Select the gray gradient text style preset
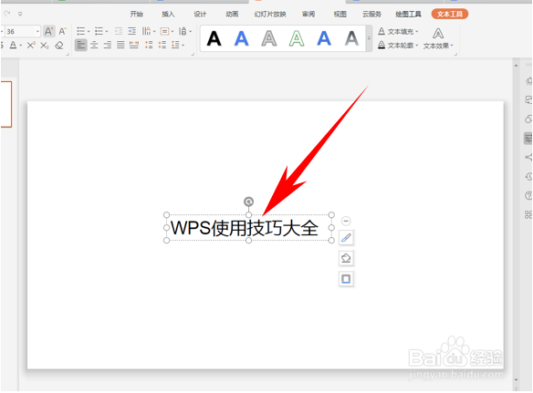Image resolution: width=533 pixels, height=393 pixels. pyautogui.click(x=351, y=38)
